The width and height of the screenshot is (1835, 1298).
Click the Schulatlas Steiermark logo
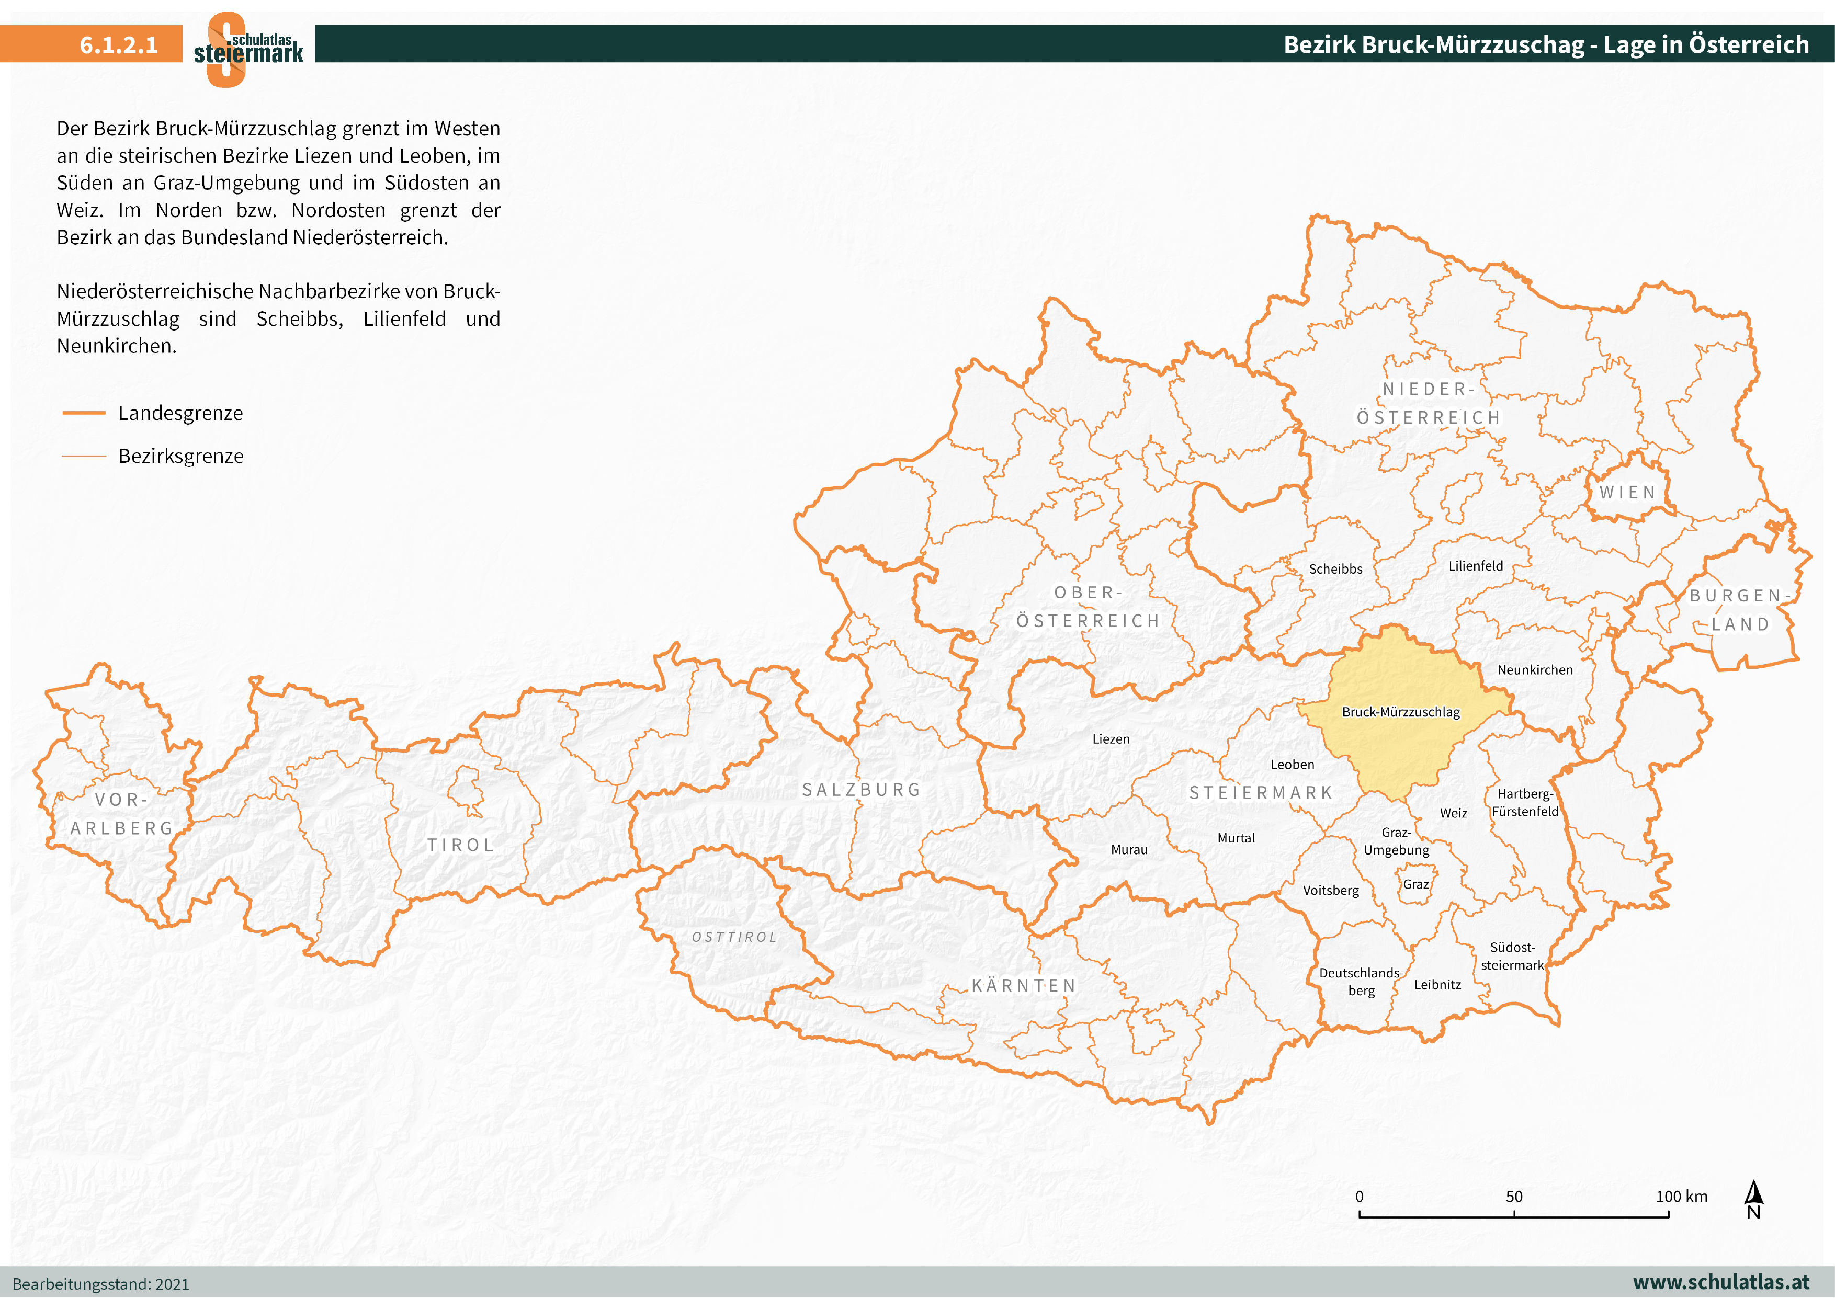[248, 49]
